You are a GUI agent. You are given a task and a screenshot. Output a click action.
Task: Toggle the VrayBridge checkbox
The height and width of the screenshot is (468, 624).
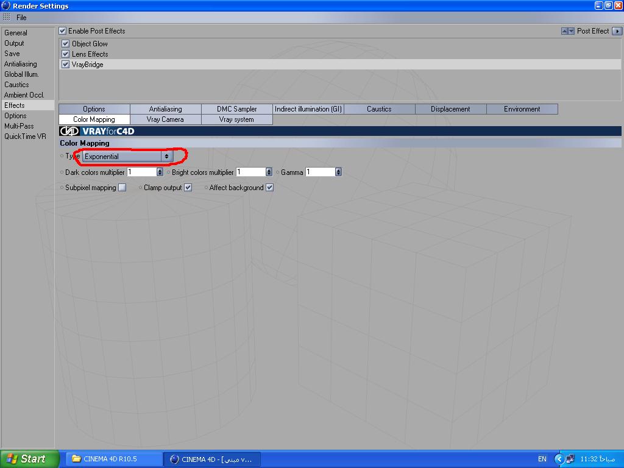tap(66, 64)
